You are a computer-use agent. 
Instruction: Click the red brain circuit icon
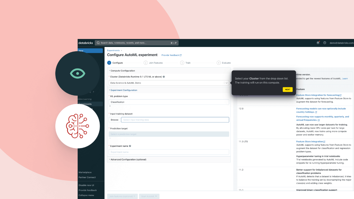pos(77,126)
